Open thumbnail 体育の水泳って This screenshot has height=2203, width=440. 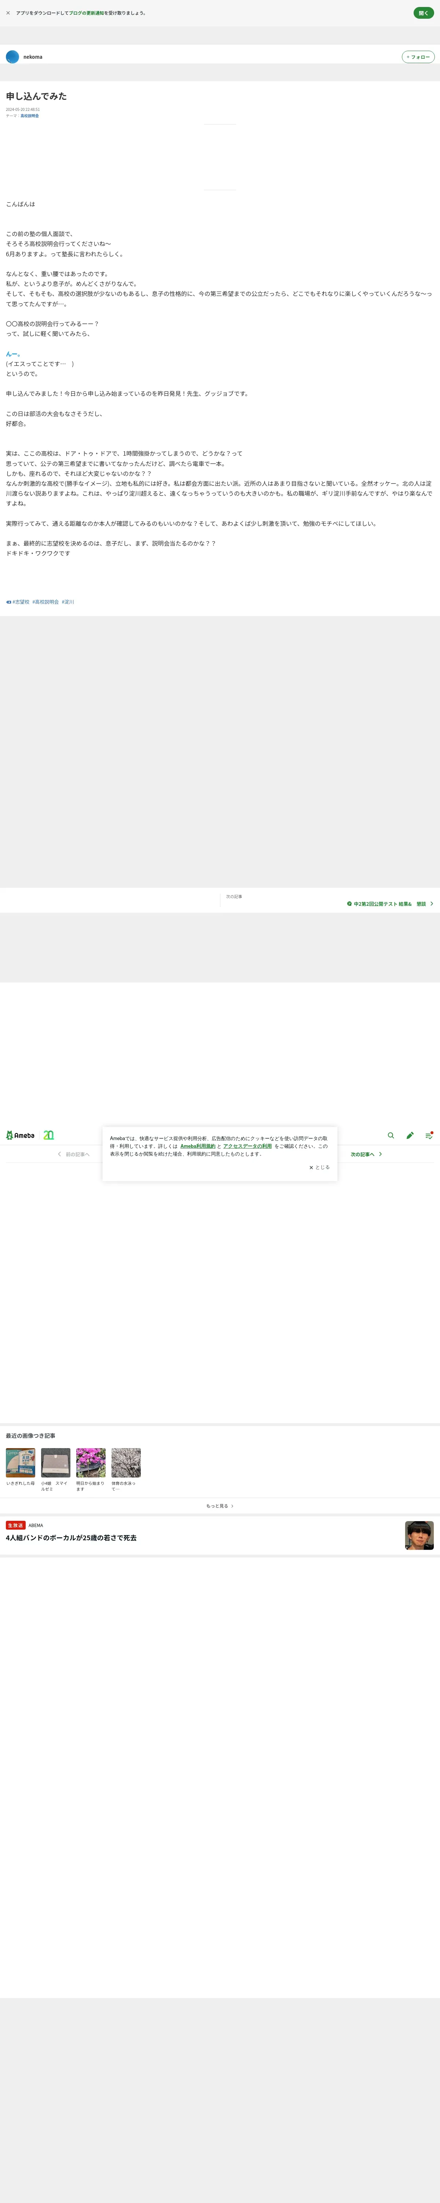(x=126, y=1463)
